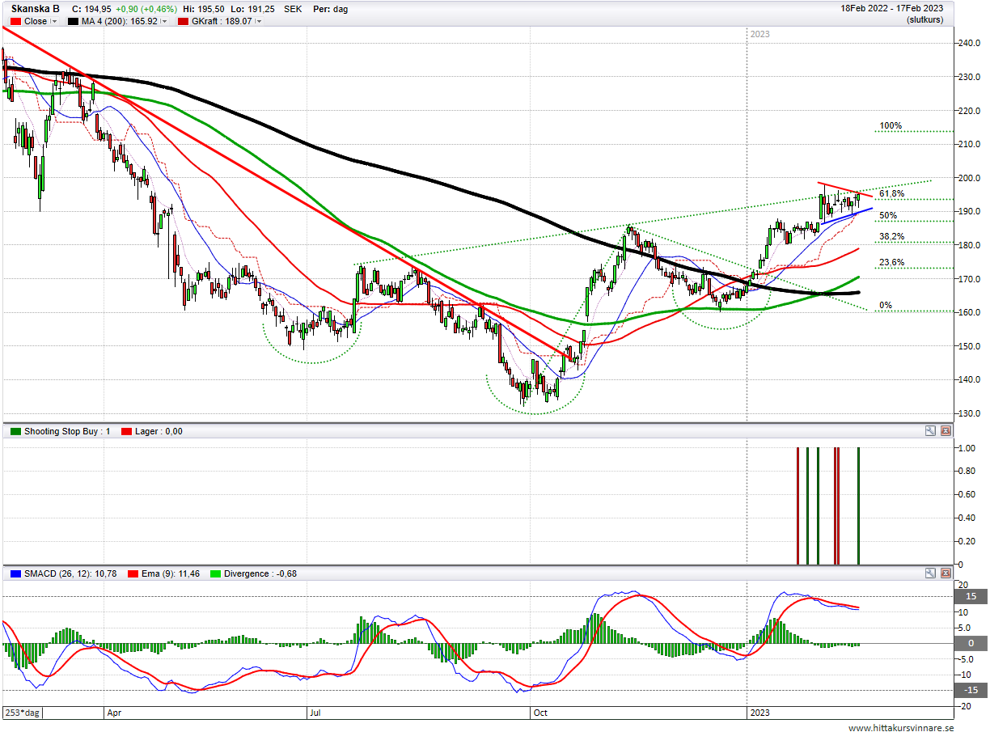Screen dimensions: 990x732
Task: Click the '23,6%' Fibonacci level label
Action: (892, 263)
